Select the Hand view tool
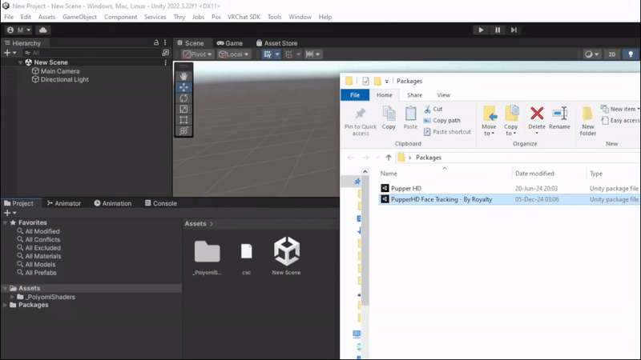Image resolution: width=641 pixels, height=360 pixels. (x=183, y=76)
